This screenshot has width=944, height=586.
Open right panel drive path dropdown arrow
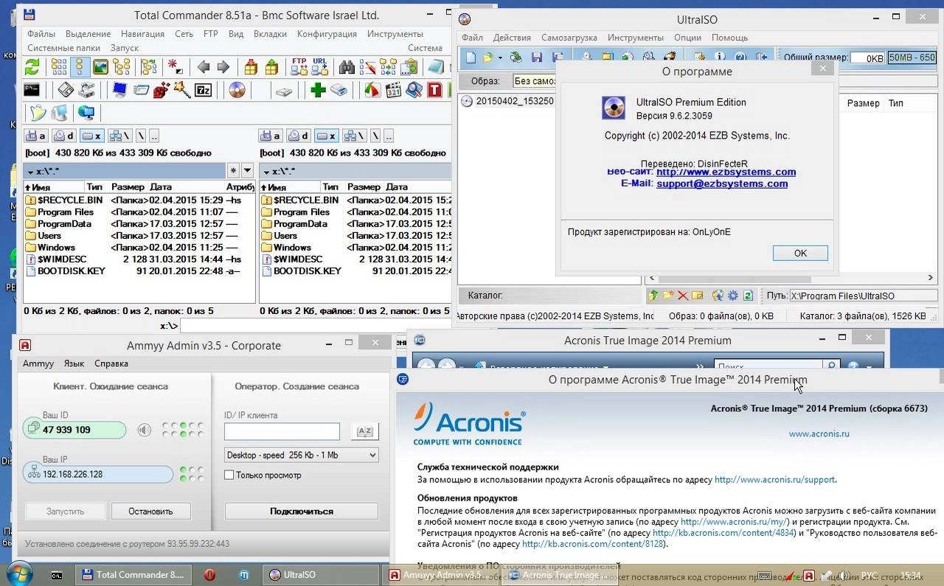(x=266, y=171)
